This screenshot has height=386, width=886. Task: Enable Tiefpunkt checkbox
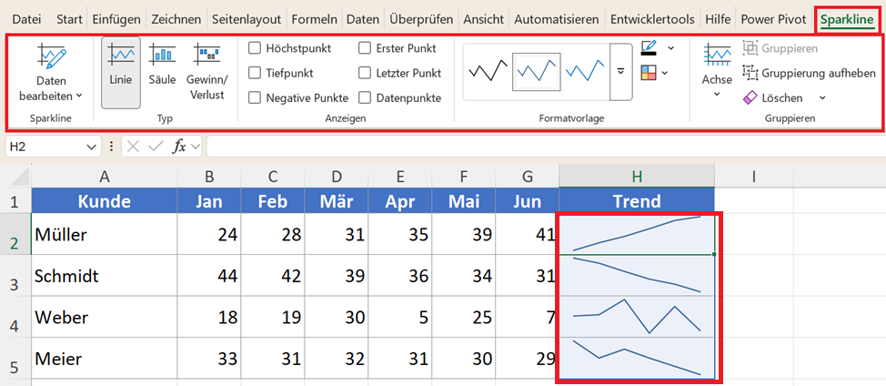point(256,73)
